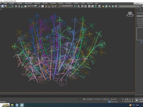Open Create Selection Set dropdown
Viewport: 143px width, 107px height.
[67, 6]
